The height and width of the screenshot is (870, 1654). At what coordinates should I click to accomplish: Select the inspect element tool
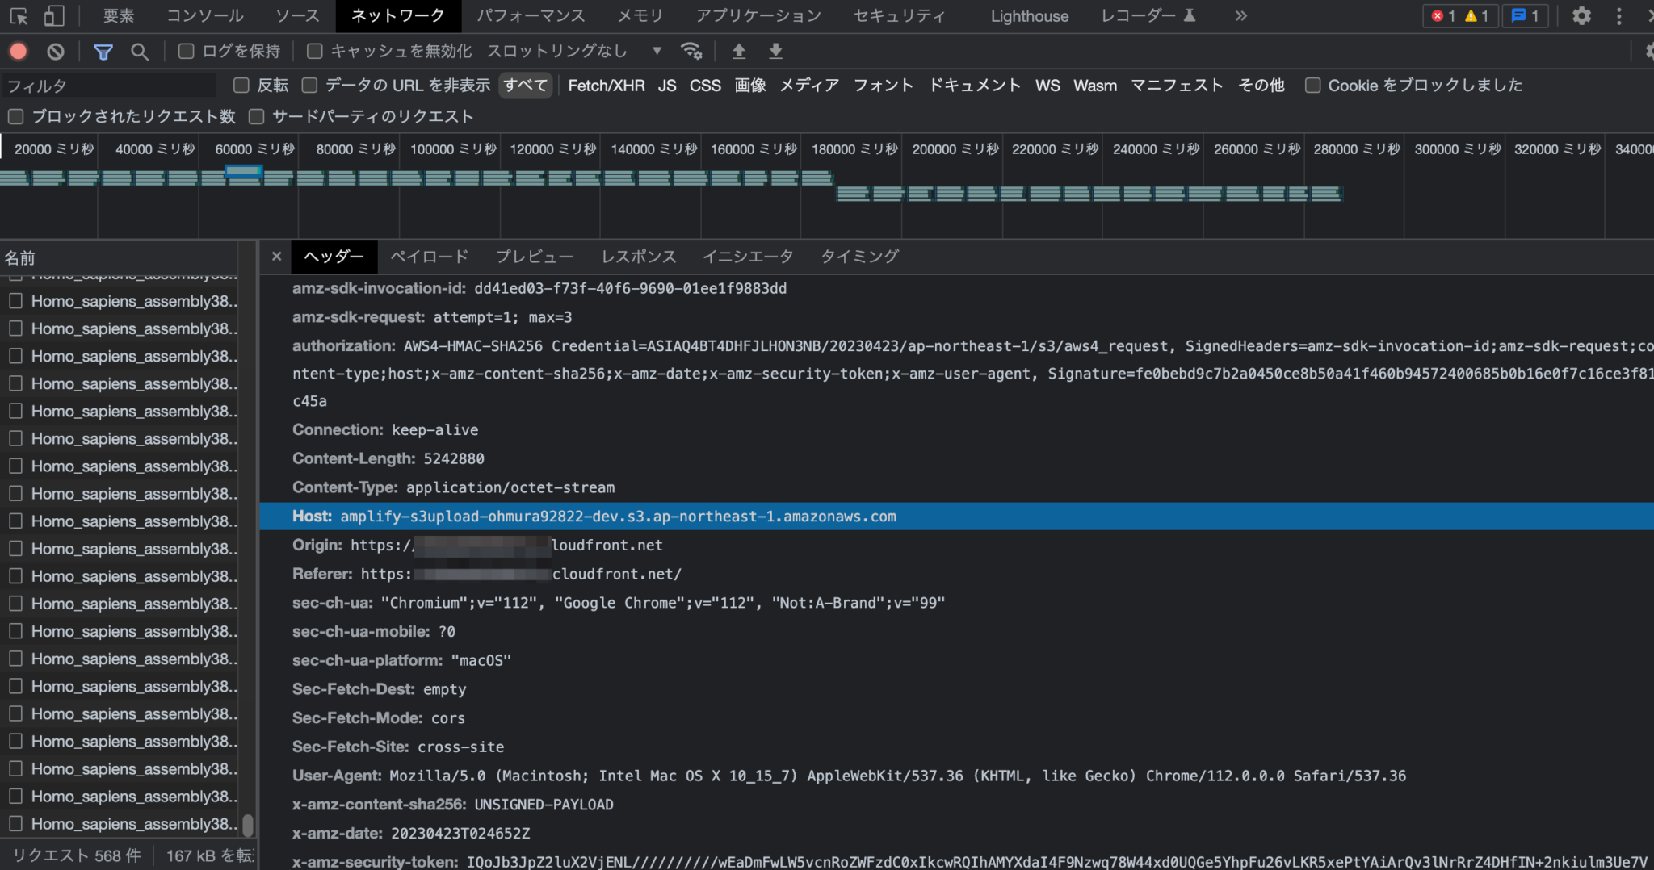click(18, 15)
